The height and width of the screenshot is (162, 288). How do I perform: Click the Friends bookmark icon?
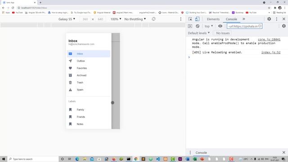click(x=70, y=117)
